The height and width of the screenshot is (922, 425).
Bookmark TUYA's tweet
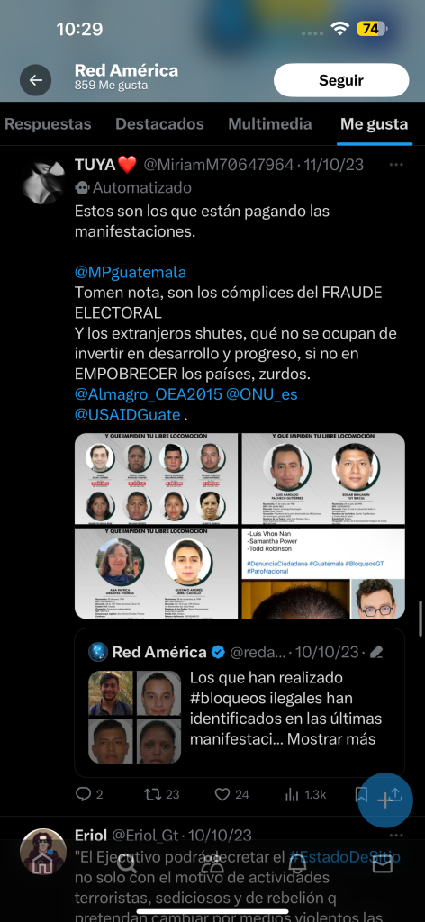click(x=361, y=794)
